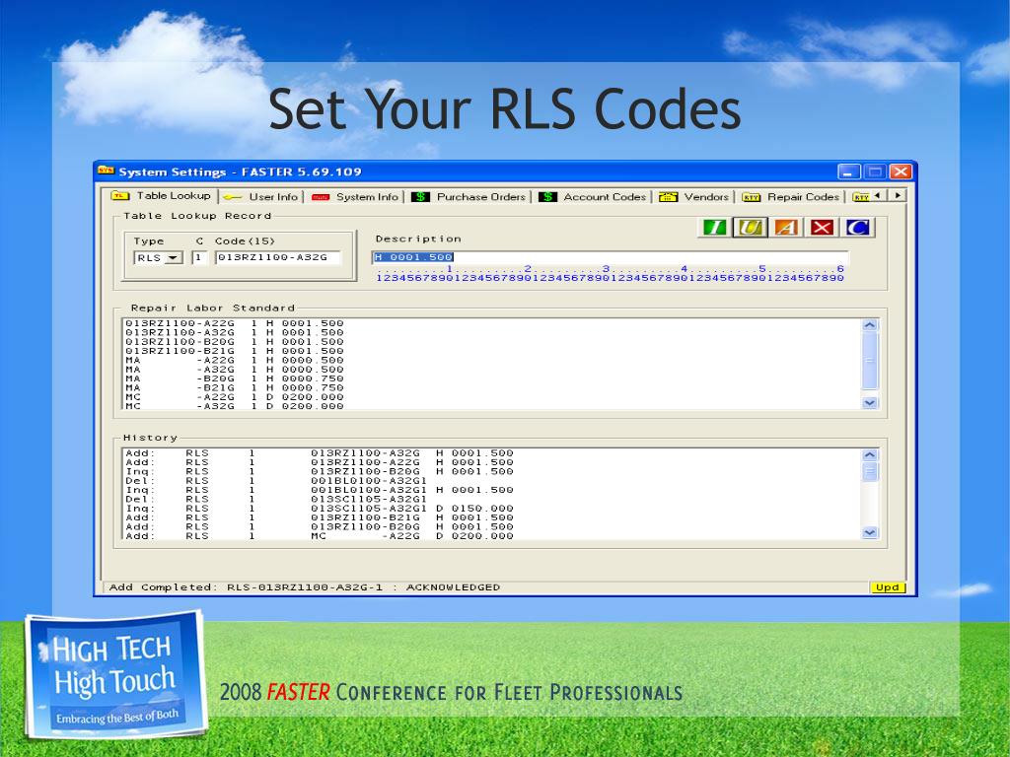Click the Purchase Orders dollar icon
Image resolution: width=1010 pixels, height=757 pixels.
pos(420,197)
